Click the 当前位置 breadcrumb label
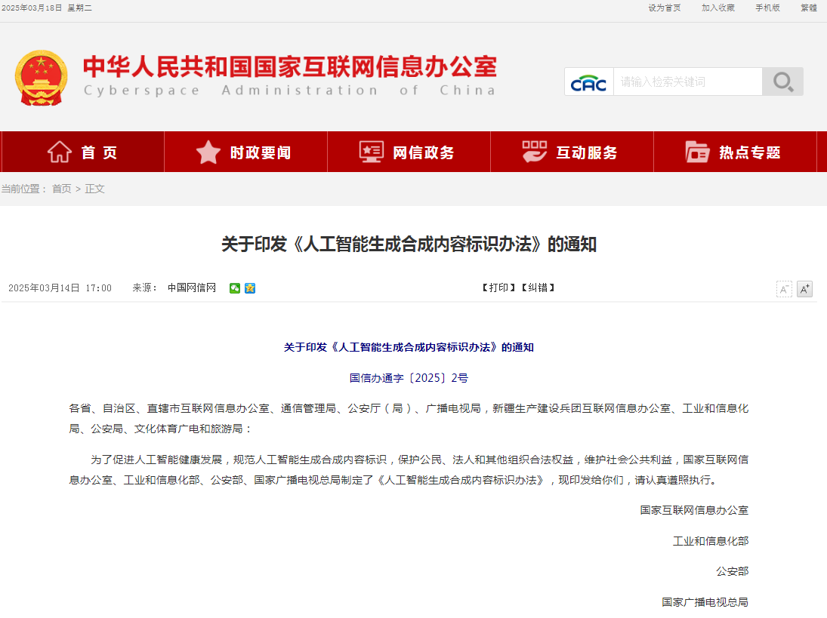This screenshot has width=827, height=618. pyautogui.click(x=23, y=189)
